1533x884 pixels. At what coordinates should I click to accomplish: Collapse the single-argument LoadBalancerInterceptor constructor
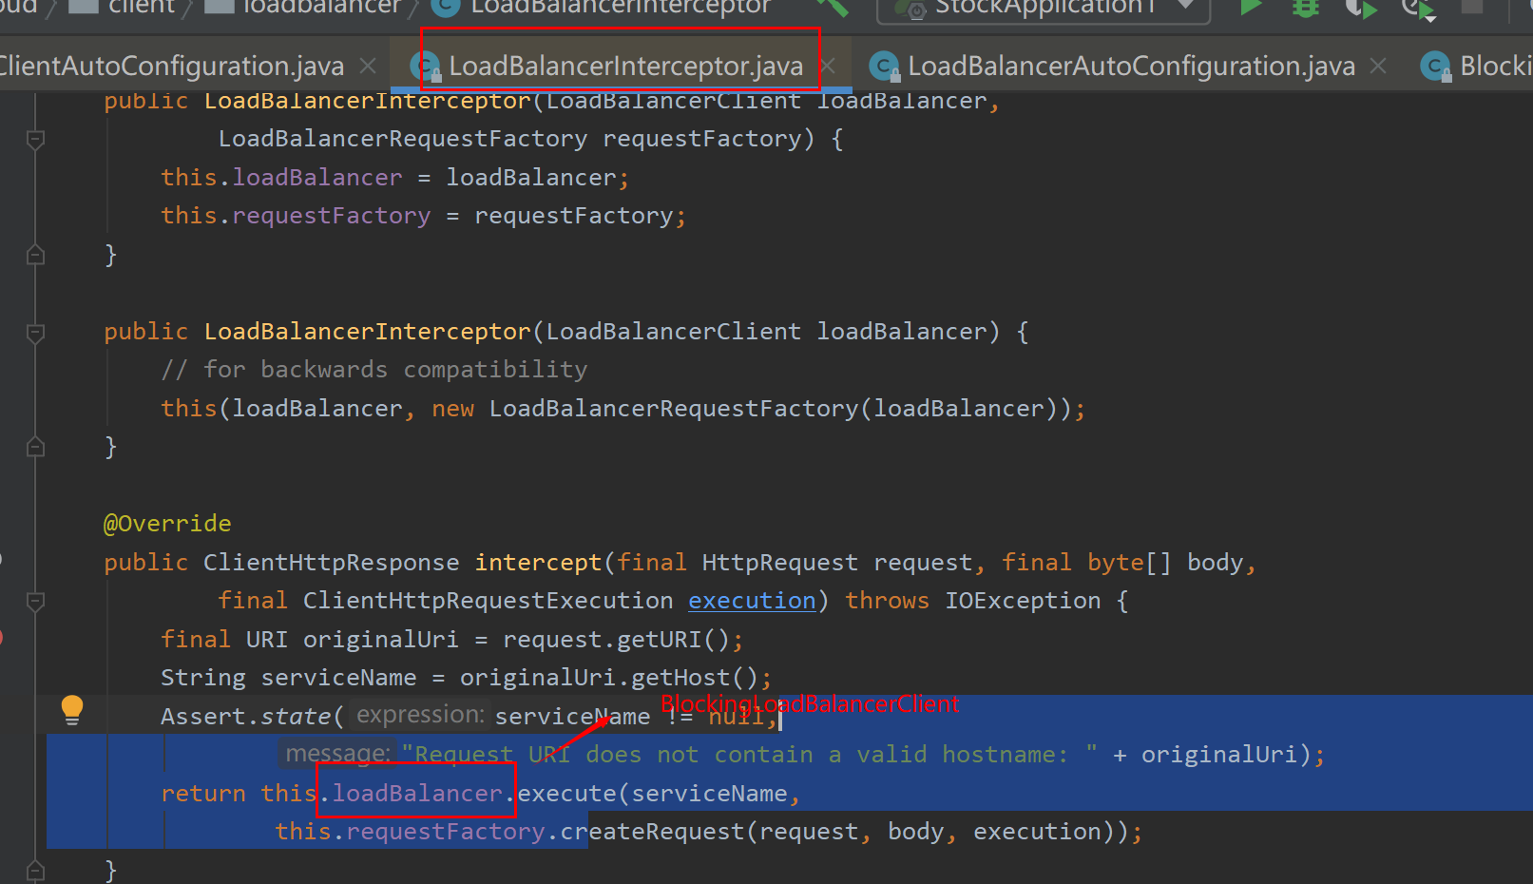[x=36, y=333]
